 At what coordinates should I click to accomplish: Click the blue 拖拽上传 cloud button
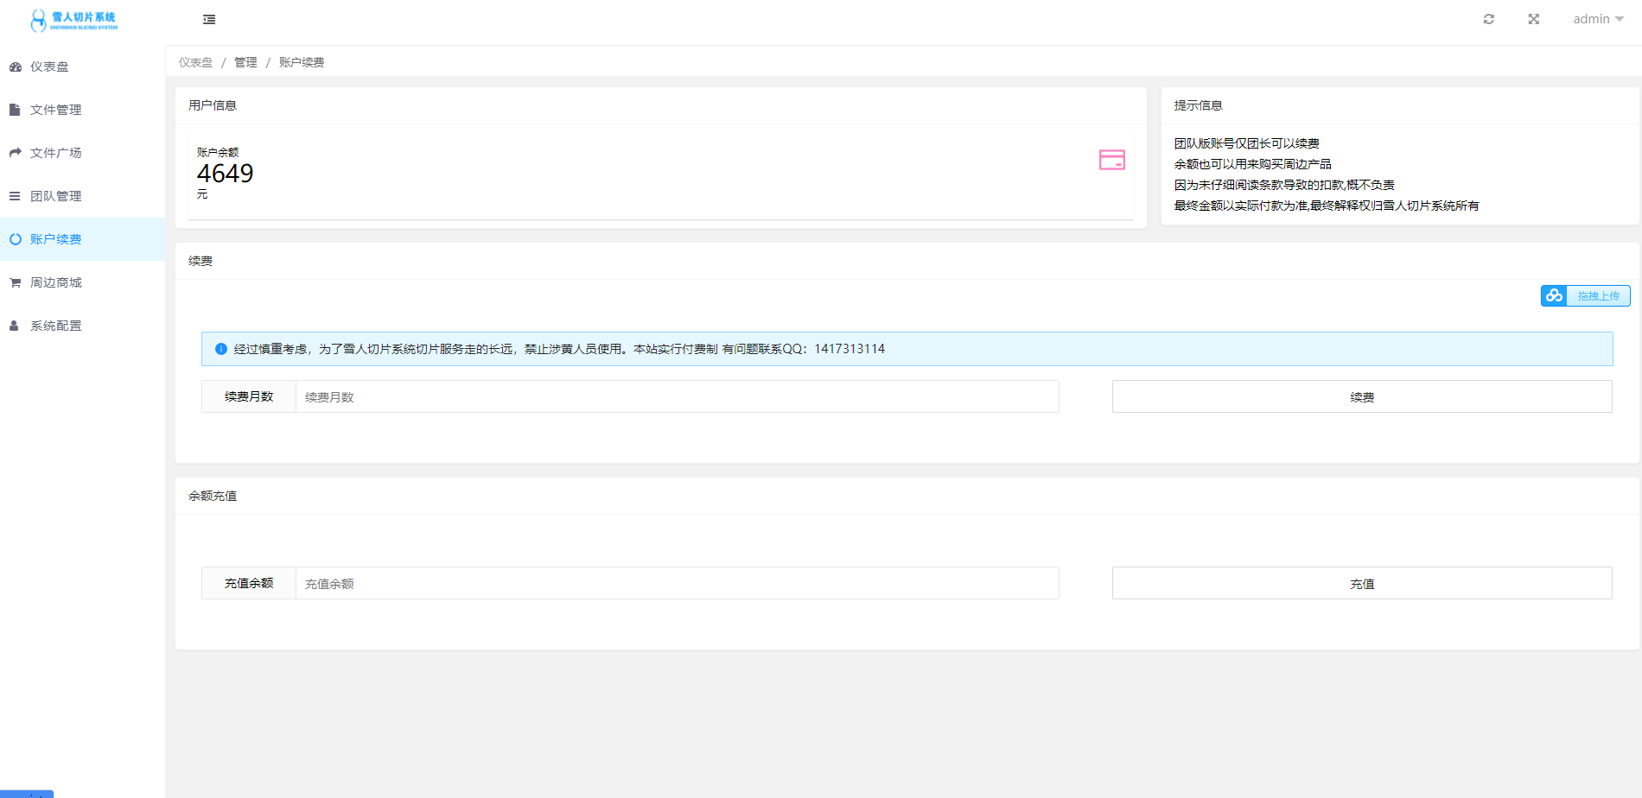(x=1585, y=296)
